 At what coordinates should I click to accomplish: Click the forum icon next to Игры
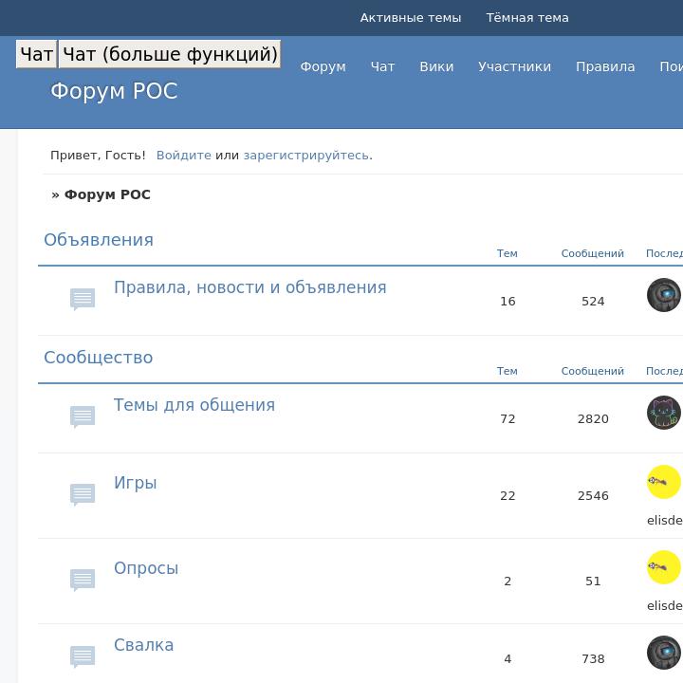click(83, 494)
